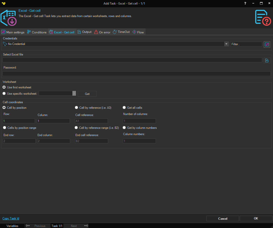Click the Copy Task Id link

pos(11,218)
